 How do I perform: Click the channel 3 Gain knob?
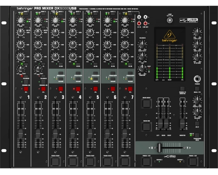coord(55,20)
